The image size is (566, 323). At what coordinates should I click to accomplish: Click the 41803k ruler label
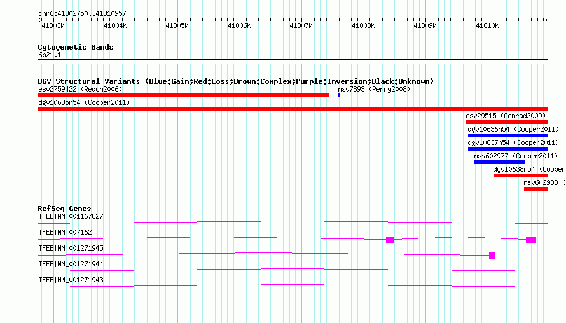[x=53, y=25]
